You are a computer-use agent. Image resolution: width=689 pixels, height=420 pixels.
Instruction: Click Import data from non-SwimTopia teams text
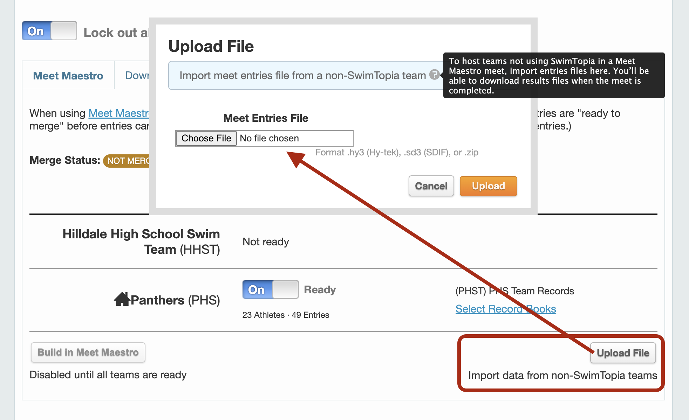point(562,375)
